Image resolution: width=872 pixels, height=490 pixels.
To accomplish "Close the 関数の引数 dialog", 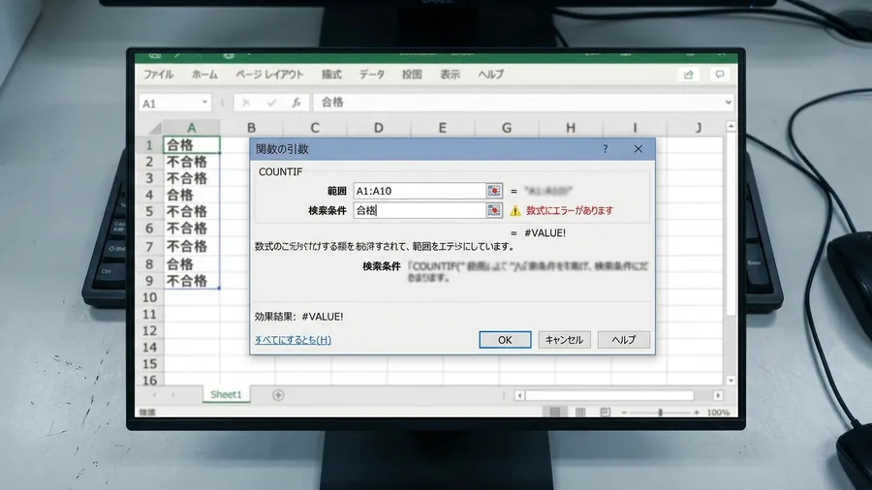I will (638, 149).
